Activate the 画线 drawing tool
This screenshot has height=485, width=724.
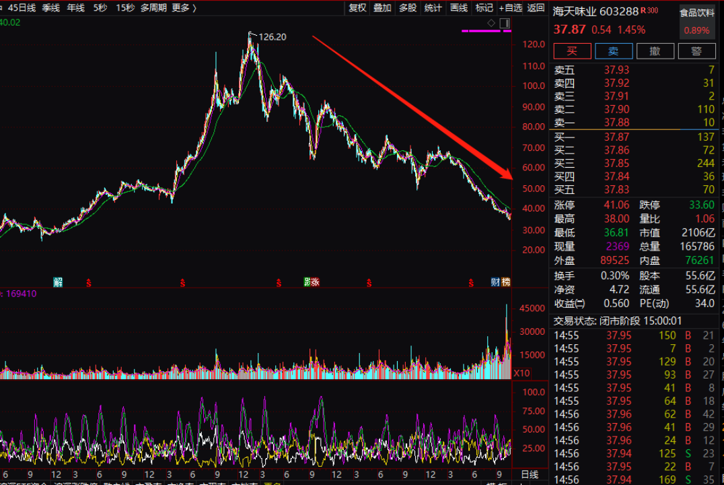click(x=459, y=8)
